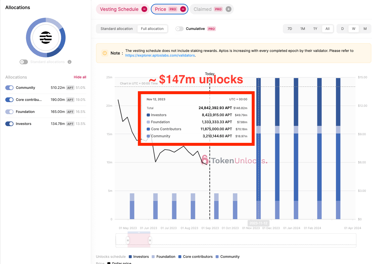Choose the 1M time range
Image resolution: width=372 pixels, height=264 pixels.
[303, 29]
